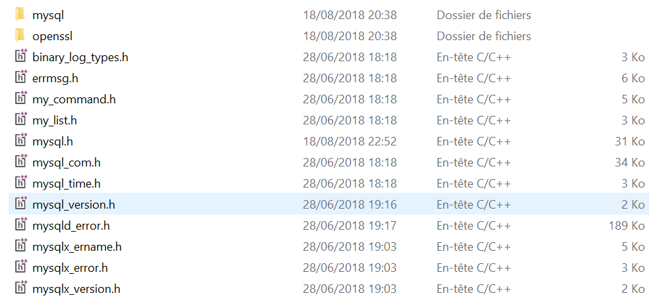Click the 34 Ko size of mysql_com.h
The image size is (655, 308).
pyautogui.click(x=629, y=163)
